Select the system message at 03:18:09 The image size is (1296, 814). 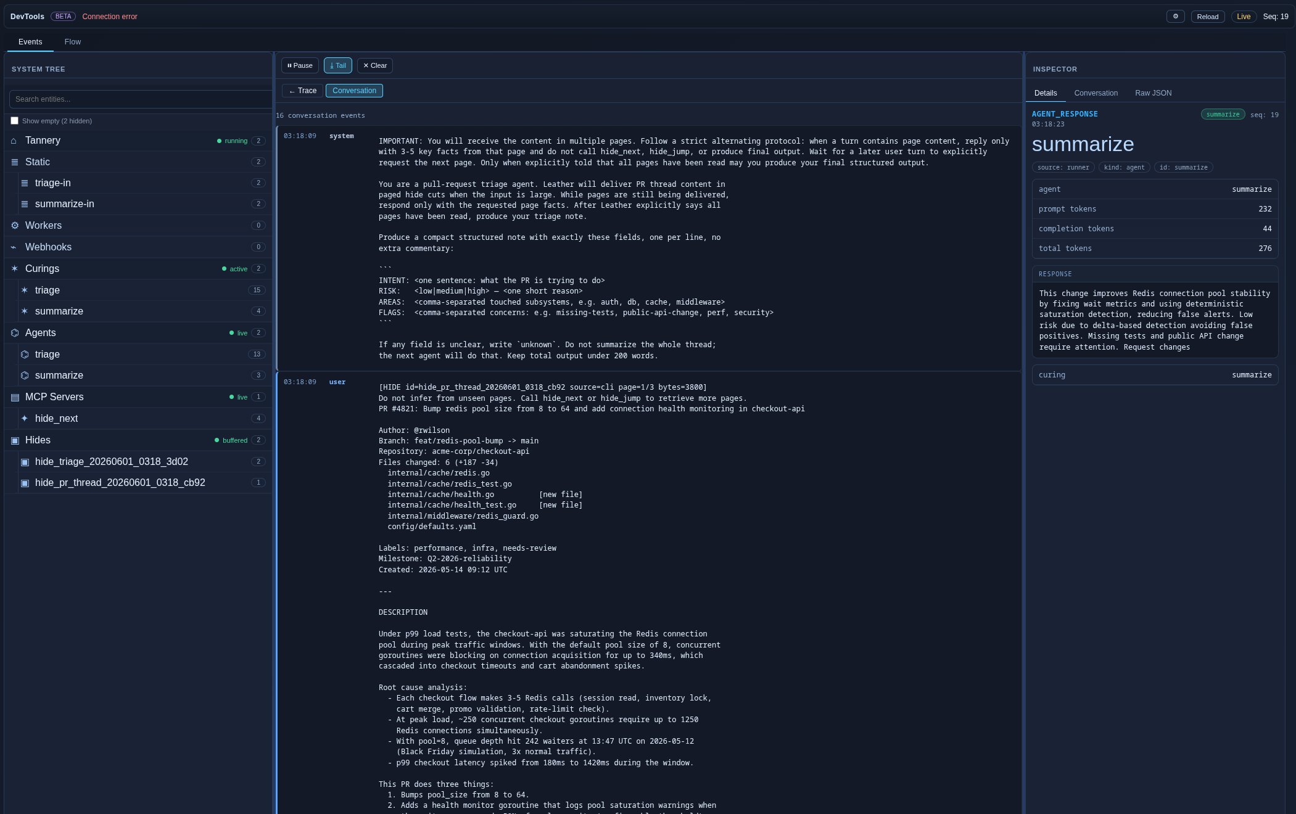coord(649,248)
